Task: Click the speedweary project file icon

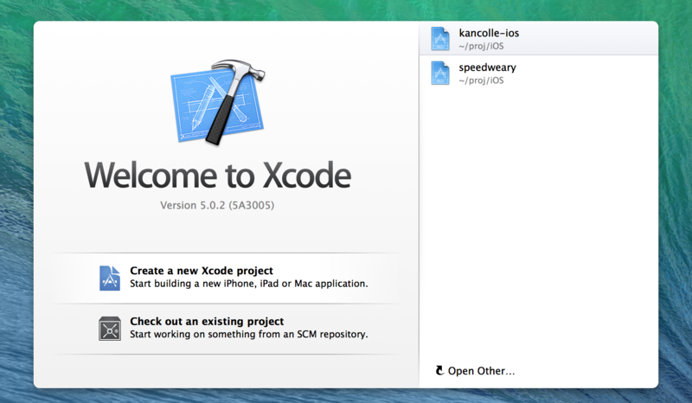Action: click(x=440, y=73)
